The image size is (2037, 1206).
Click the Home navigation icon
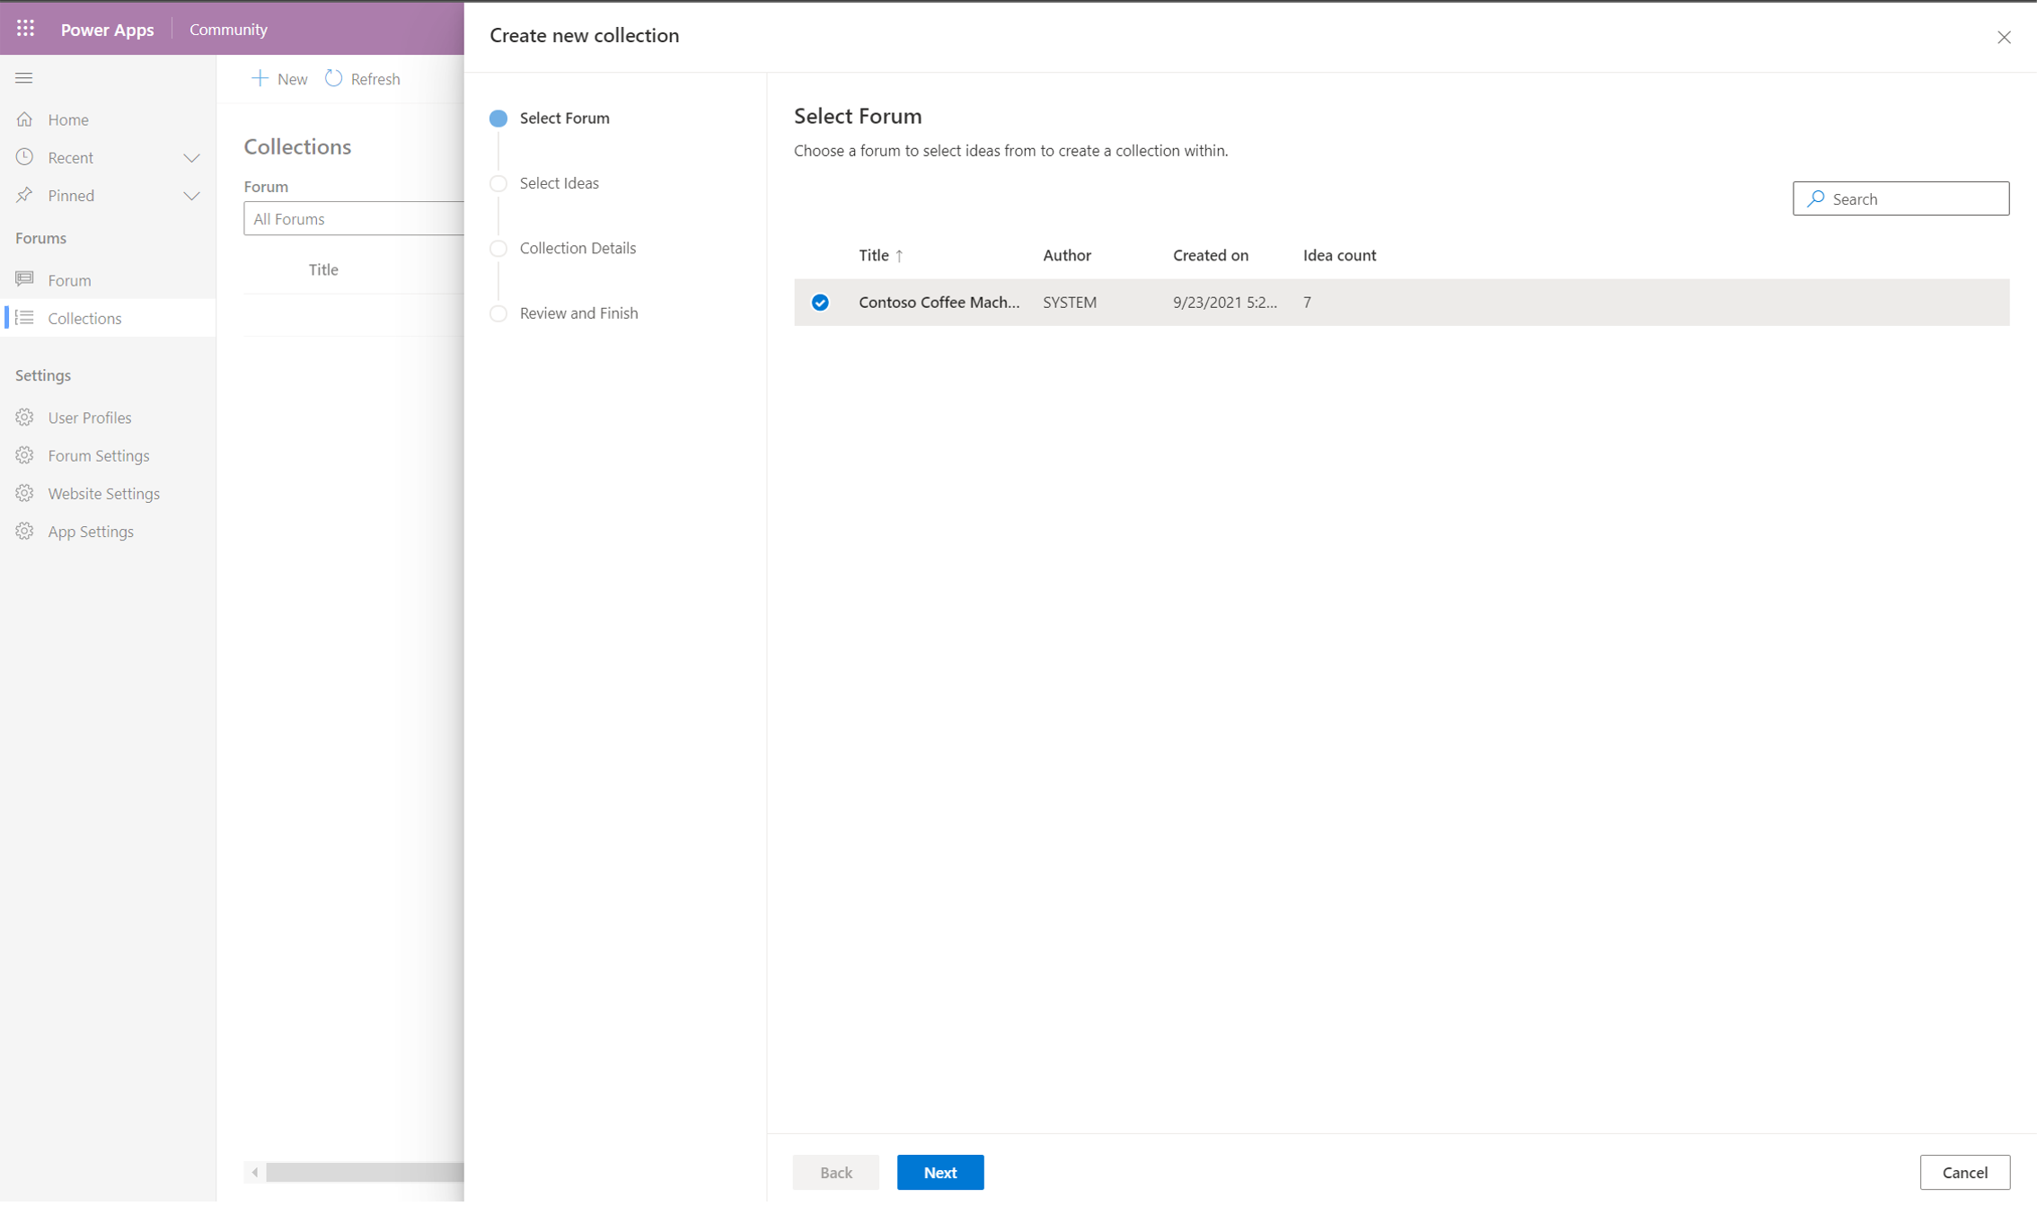(24, 118)
